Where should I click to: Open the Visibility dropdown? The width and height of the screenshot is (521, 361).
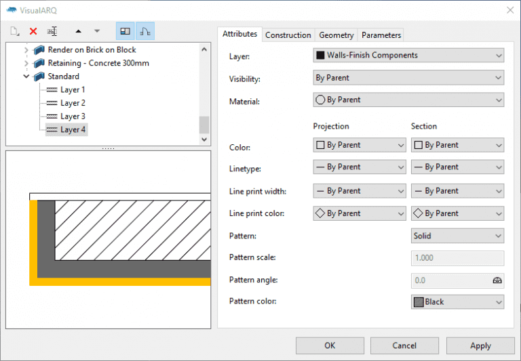408,78
